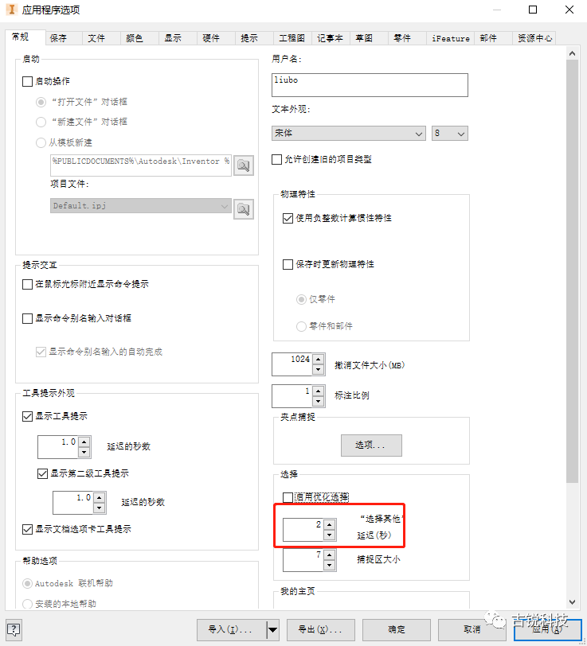This screenshot has height=646, width=587.
Task: Click the template path input field
Action: click(141, 165)
